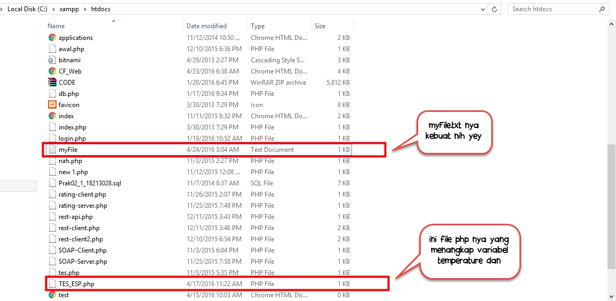The image size is (616, 301).
Task: Sort files by Name column
Action: (x=56, y=26)
